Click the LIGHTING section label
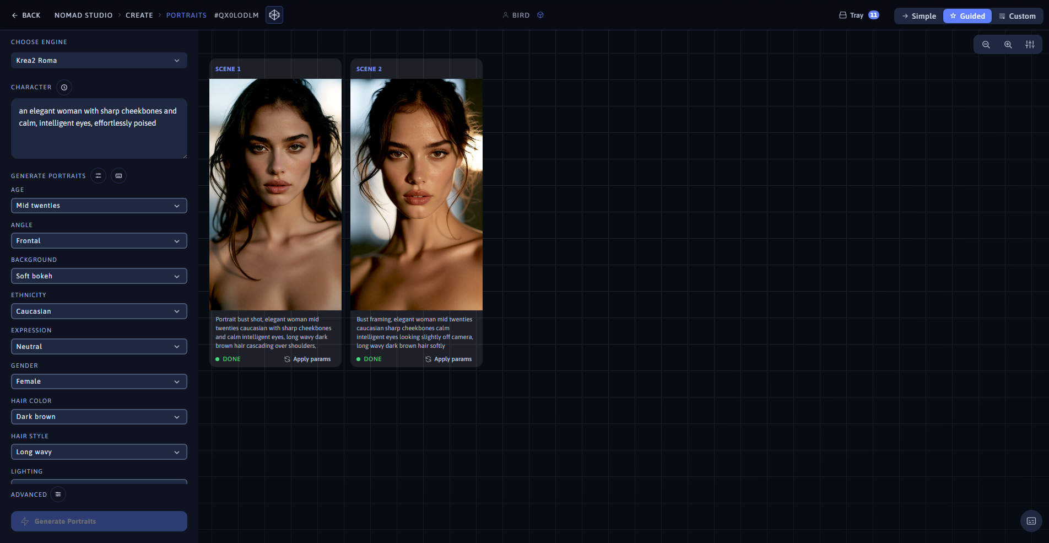This screenshot has width=1049, height=543. pos(27,471)
